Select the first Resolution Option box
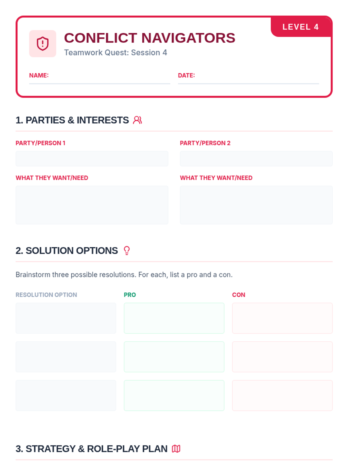The height and width of the screenshot is (464, 348). click(66, 318)
